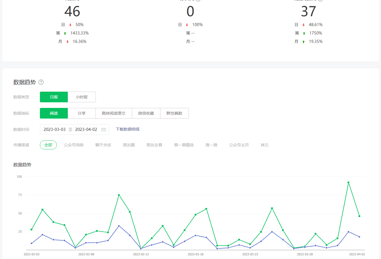This screenshot has width=381, height=259.
Task: Click the last blue data point on 2023-04-02
Action: click(x=359, y=237)
